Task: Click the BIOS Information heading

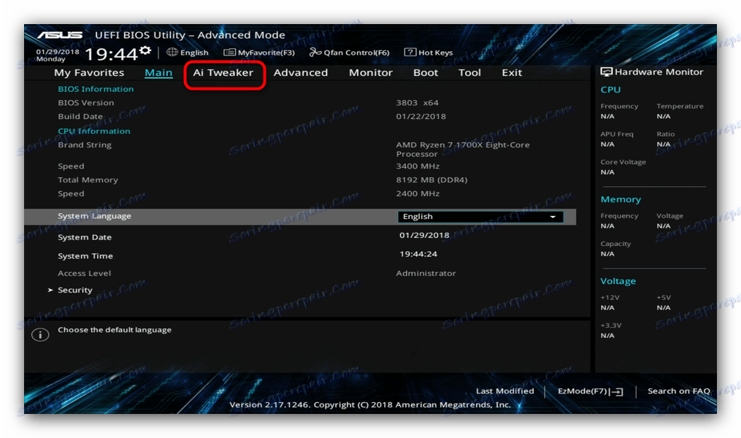Action: (x=96, y=89)
